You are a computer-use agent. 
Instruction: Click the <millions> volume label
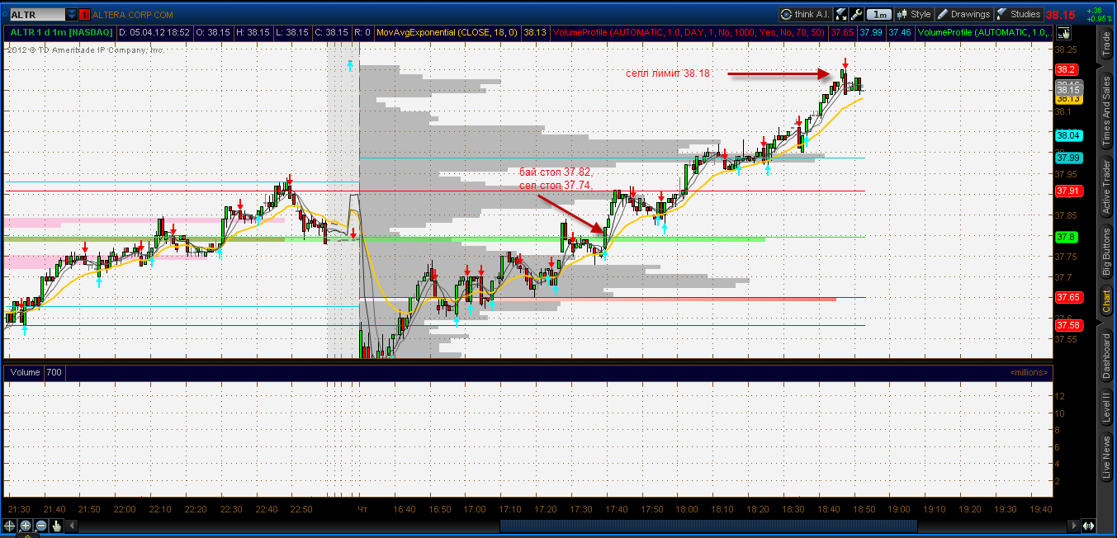[x=1028, y=373]
